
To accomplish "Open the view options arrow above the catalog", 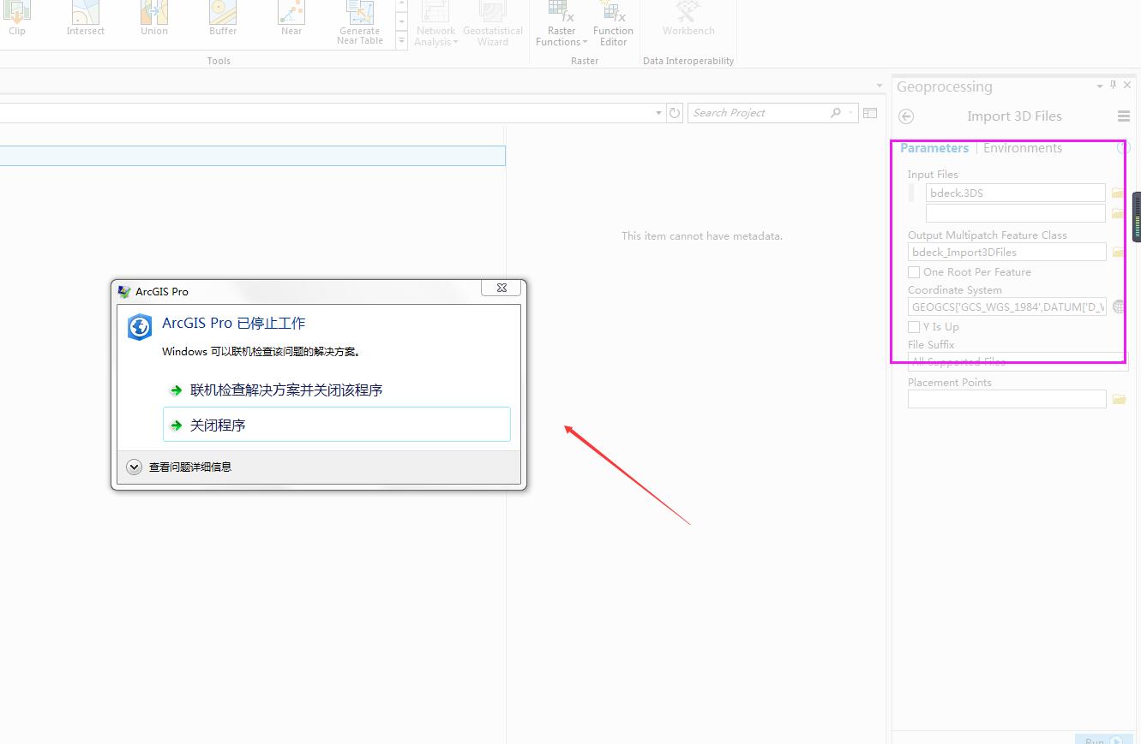I will click(879, 86).
